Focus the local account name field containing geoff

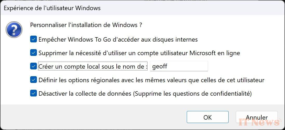[179, 66]
